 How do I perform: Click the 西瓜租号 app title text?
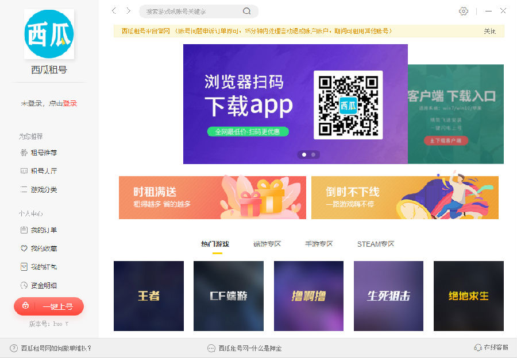(49, 70)
